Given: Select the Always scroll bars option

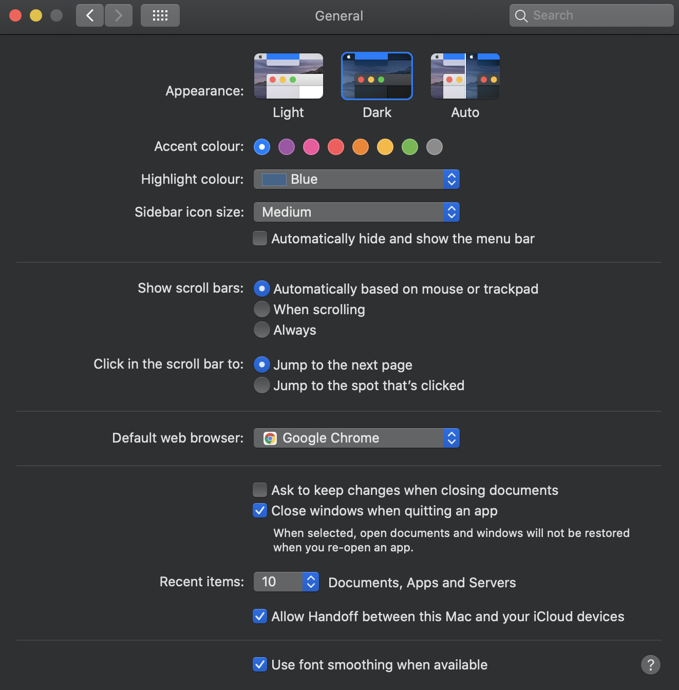Looking at the screenshot, I should pyautogui.click(x=262, y=330).
